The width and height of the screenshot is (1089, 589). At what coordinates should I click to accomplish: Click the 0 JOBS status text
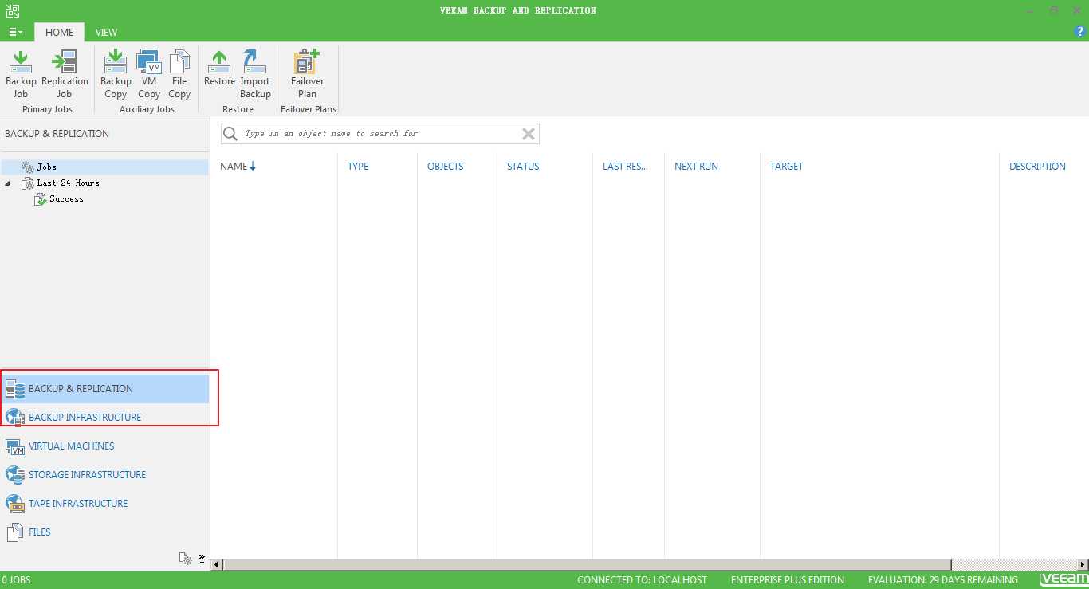coord(16,580)
